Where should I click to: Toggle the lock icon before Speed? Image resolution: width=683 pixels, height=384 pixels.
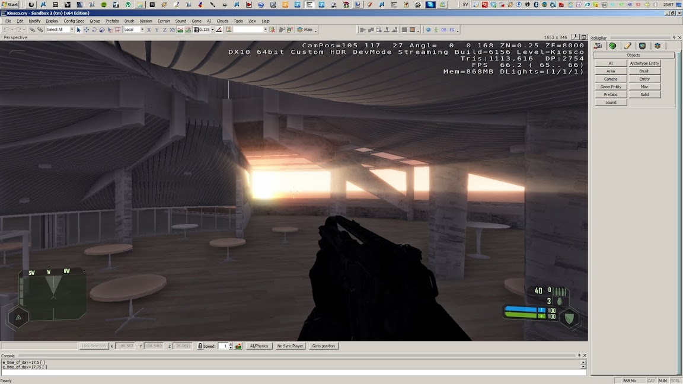point(200,346)
